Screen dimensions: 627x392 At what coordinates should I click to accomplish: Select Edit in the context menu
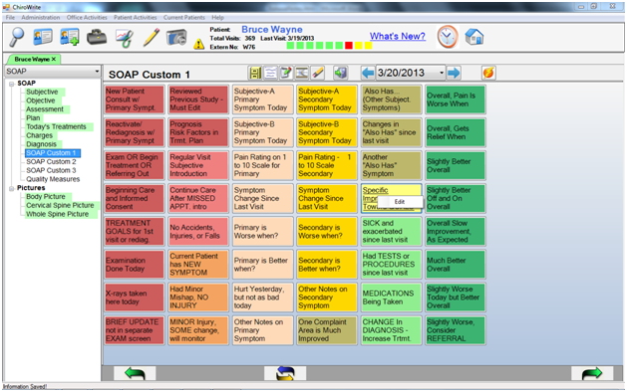(x=400, y=202)
